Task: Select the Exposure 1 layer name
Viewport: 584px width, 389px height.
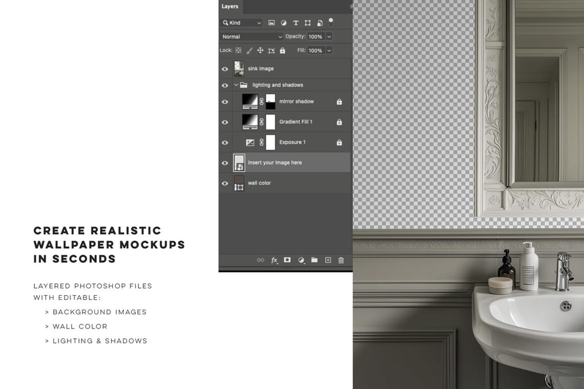Action: point(292,142)
